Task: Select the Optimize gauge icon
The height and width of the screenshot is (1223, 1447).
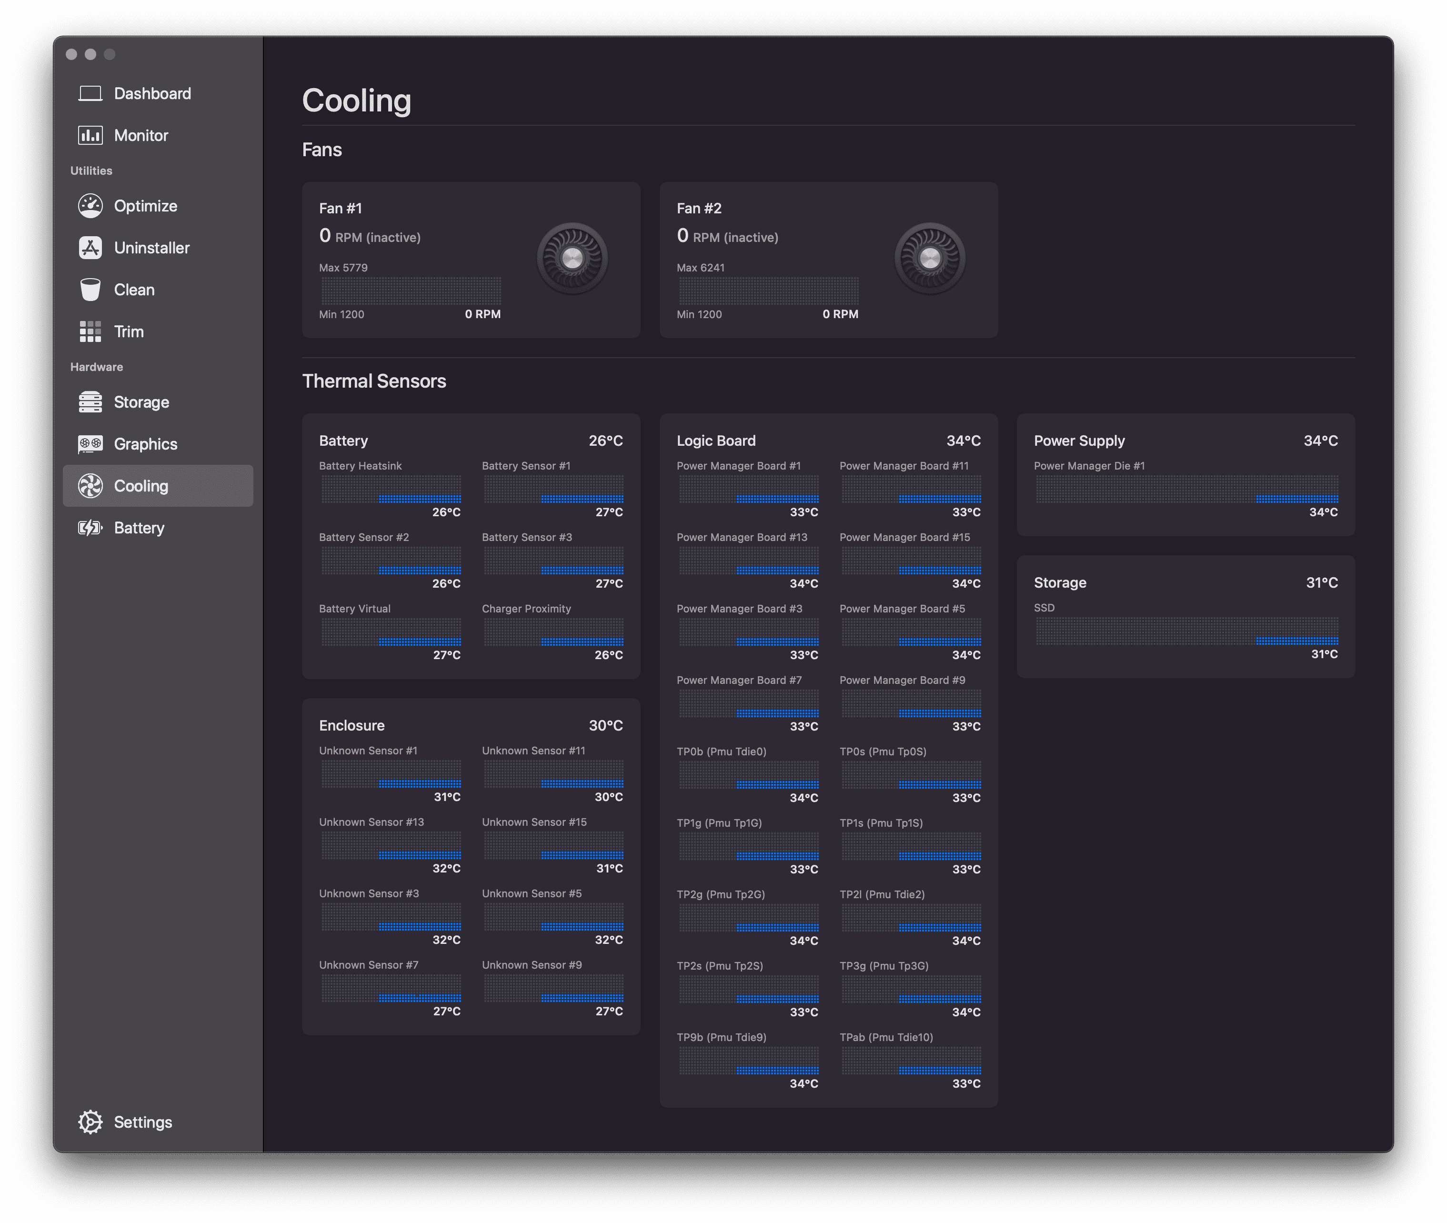Action: (90, 206)
